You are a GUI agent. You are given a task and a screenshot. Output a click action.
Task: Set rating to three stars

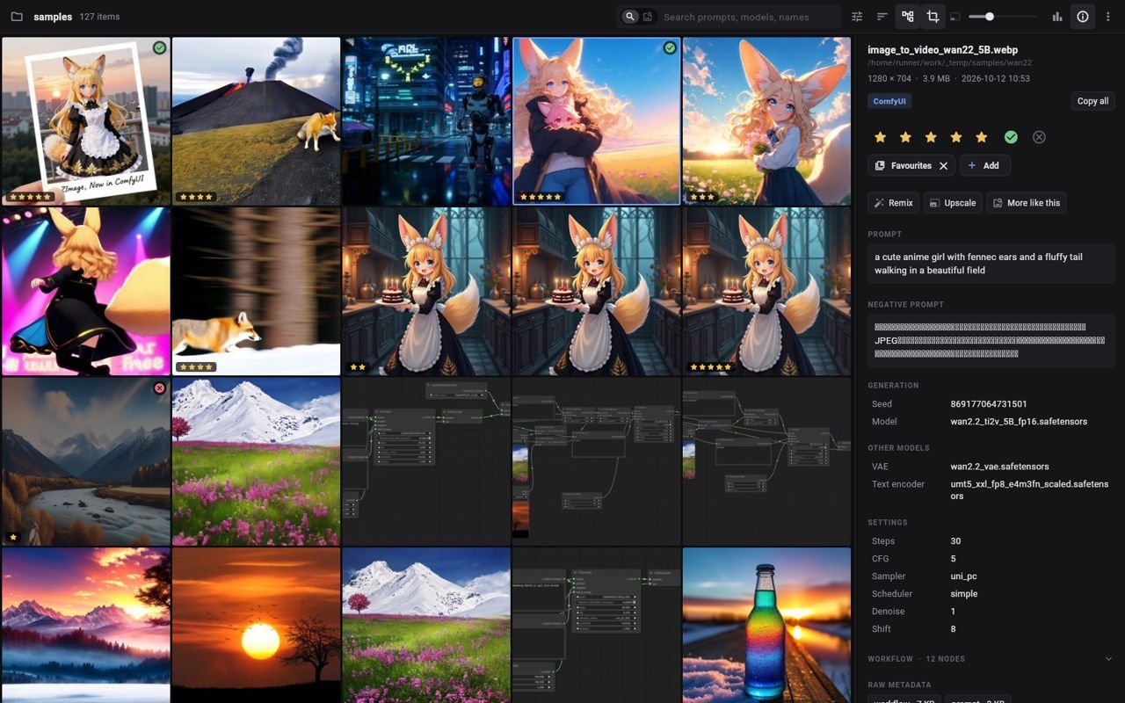[931, 137]
